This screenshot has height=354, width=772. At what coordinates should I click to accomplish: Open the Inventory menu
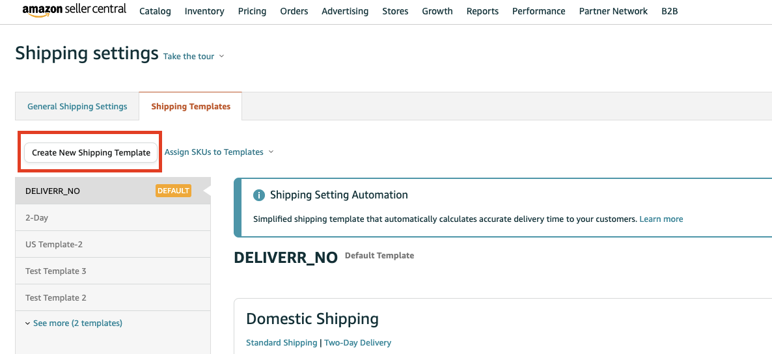click(204, 11)
